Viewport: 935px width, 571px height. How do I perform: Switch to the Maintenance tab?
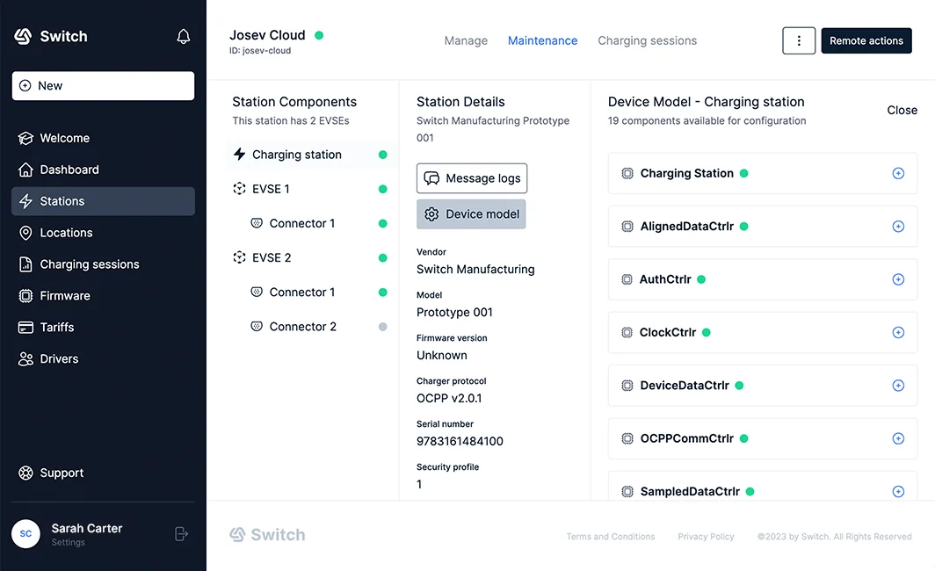click(x=542, y=40)
